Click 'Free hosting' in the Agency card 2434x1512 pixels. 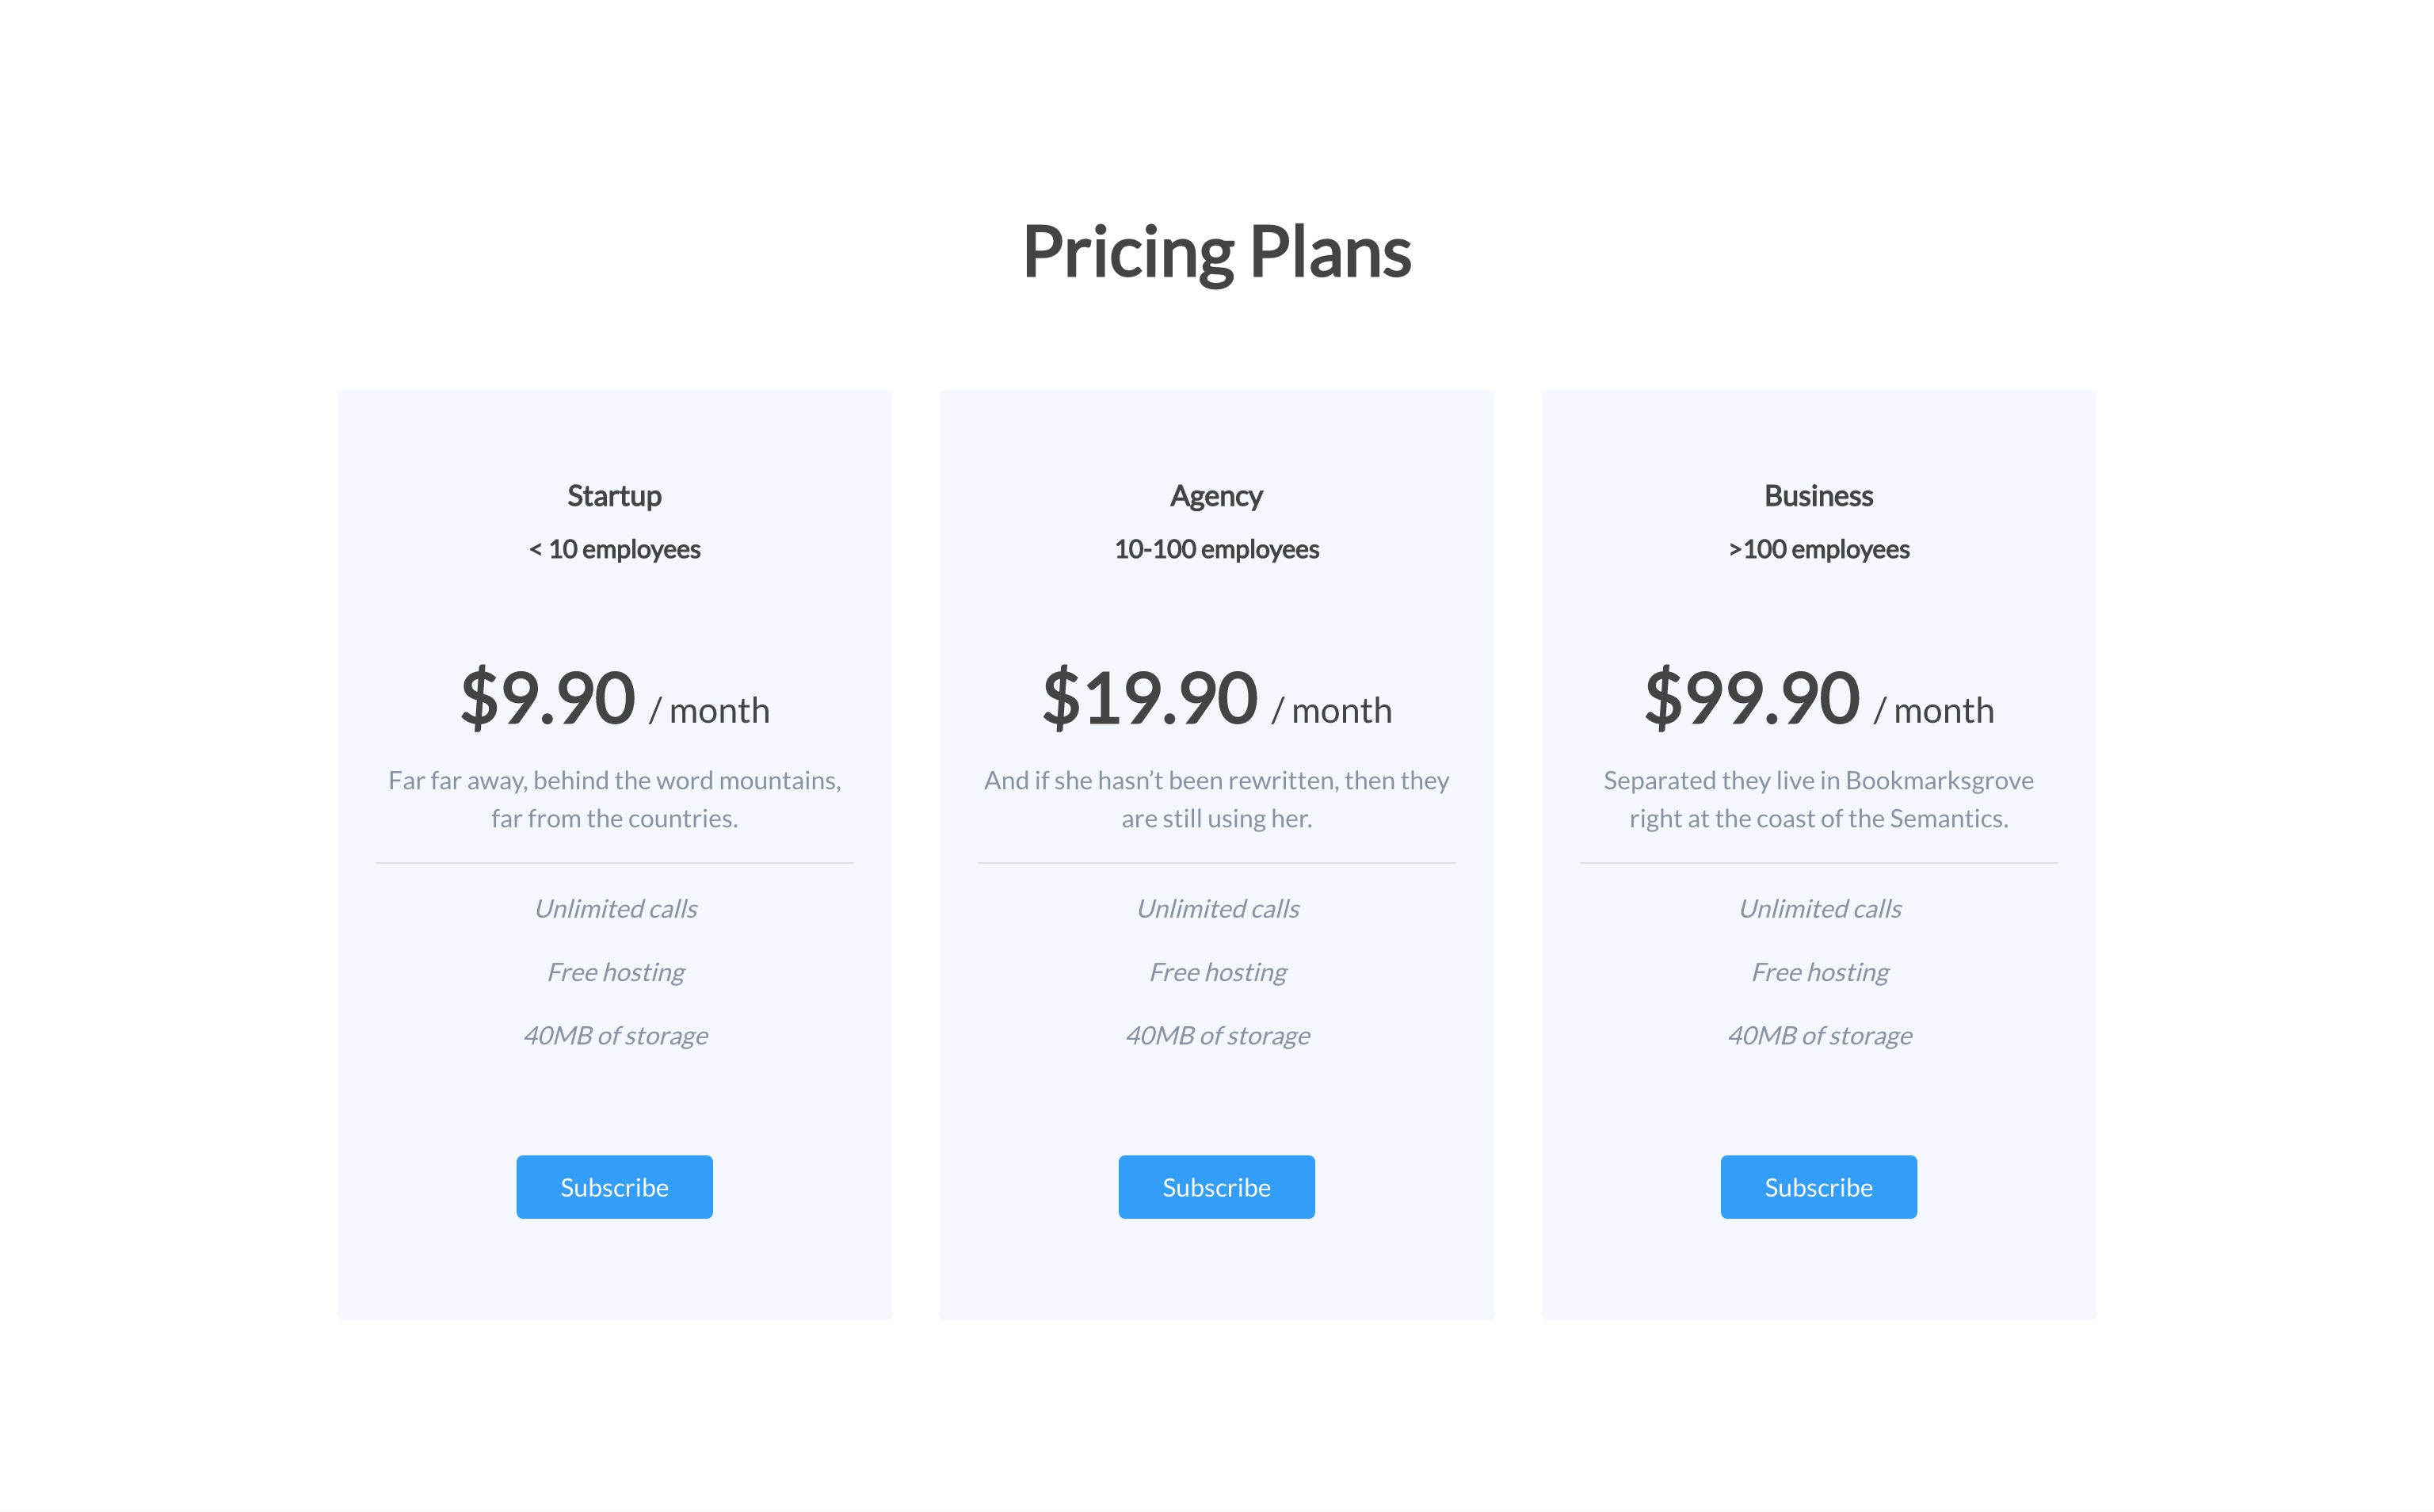pos(1218,972)
